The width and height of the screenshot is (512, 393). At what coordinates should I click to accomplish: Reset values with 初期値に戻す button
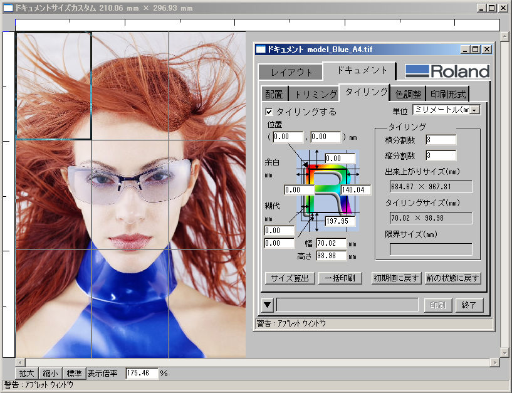pos(397,278)
